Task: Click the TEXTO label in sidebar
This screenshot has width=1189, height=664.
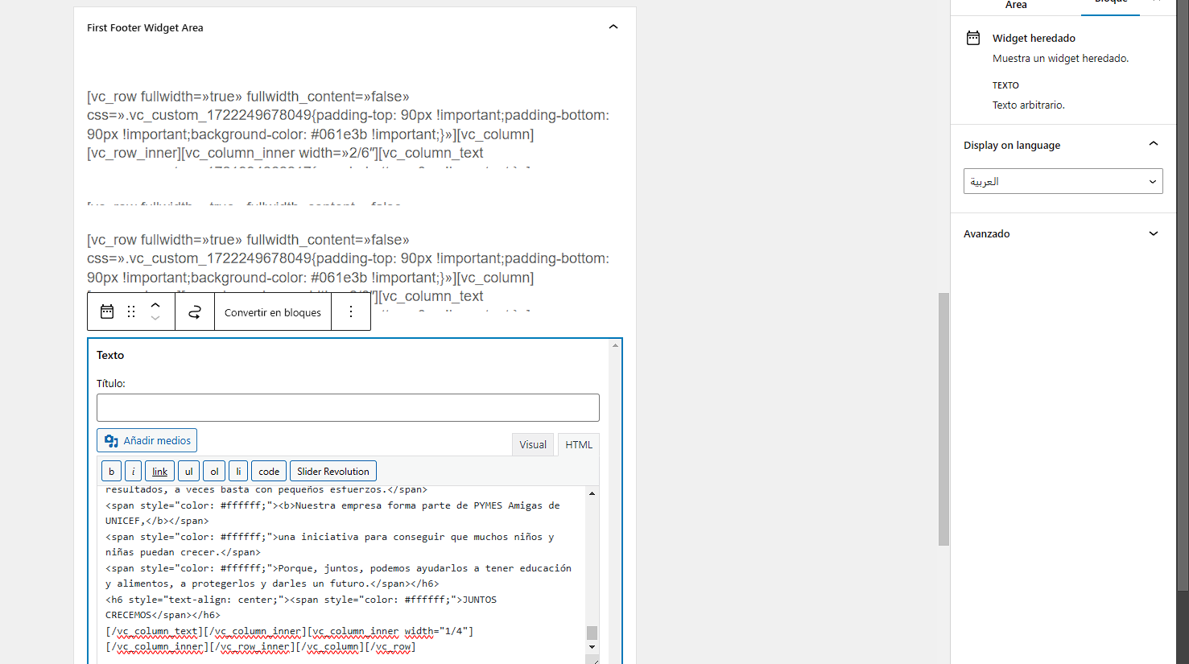Action: (1005, 85)
